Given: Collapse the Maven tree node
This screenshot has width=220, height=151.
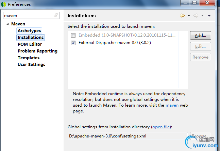Looking at the screenshot, I should pyautogui.click(x=7, y=24).
